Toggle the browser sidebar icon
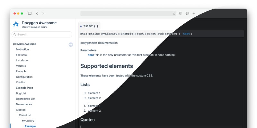This screenshot has height=128, width=257. [x=30, y=13]
